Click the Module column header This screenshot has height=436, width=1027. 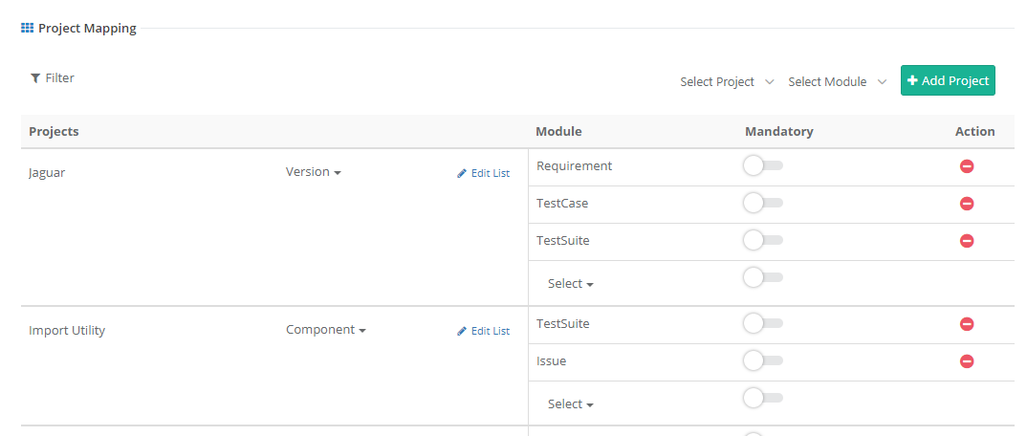(x=558, y=132)
